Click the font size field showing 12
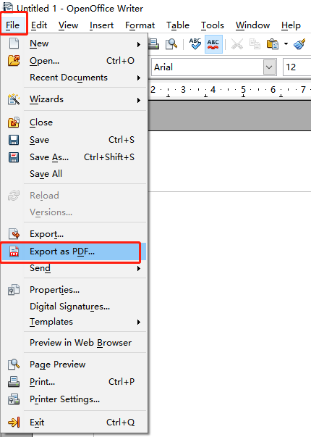This screenshot has height=437, width=311. (297, 67)
